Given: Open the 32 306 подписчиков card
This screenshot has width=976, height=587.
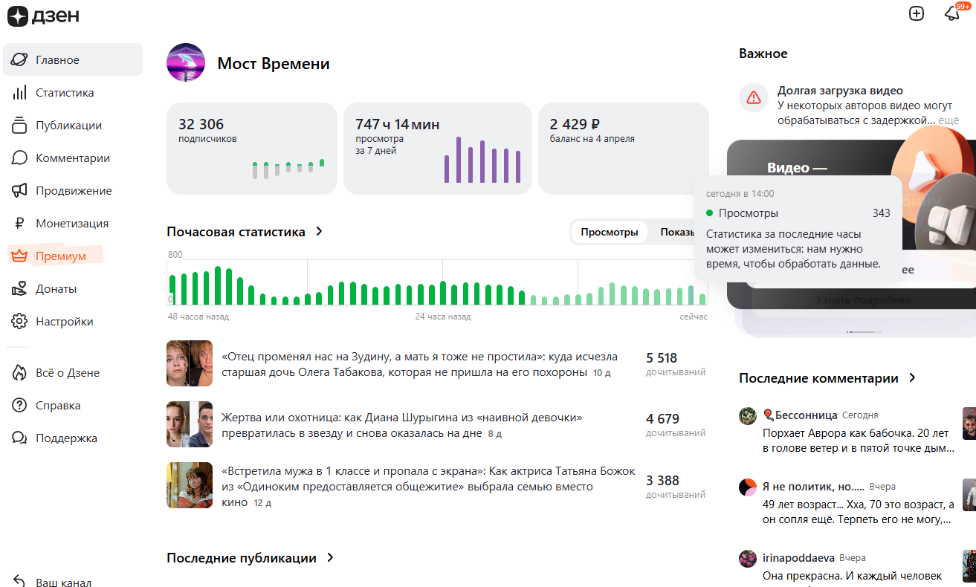Looking at the screenshot, I should click(x=252, y=149).
